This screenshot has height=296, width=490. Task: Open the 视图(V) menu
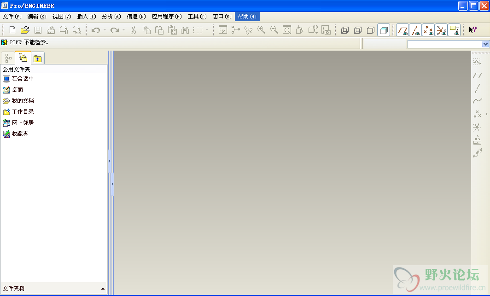tap(62, 17)
